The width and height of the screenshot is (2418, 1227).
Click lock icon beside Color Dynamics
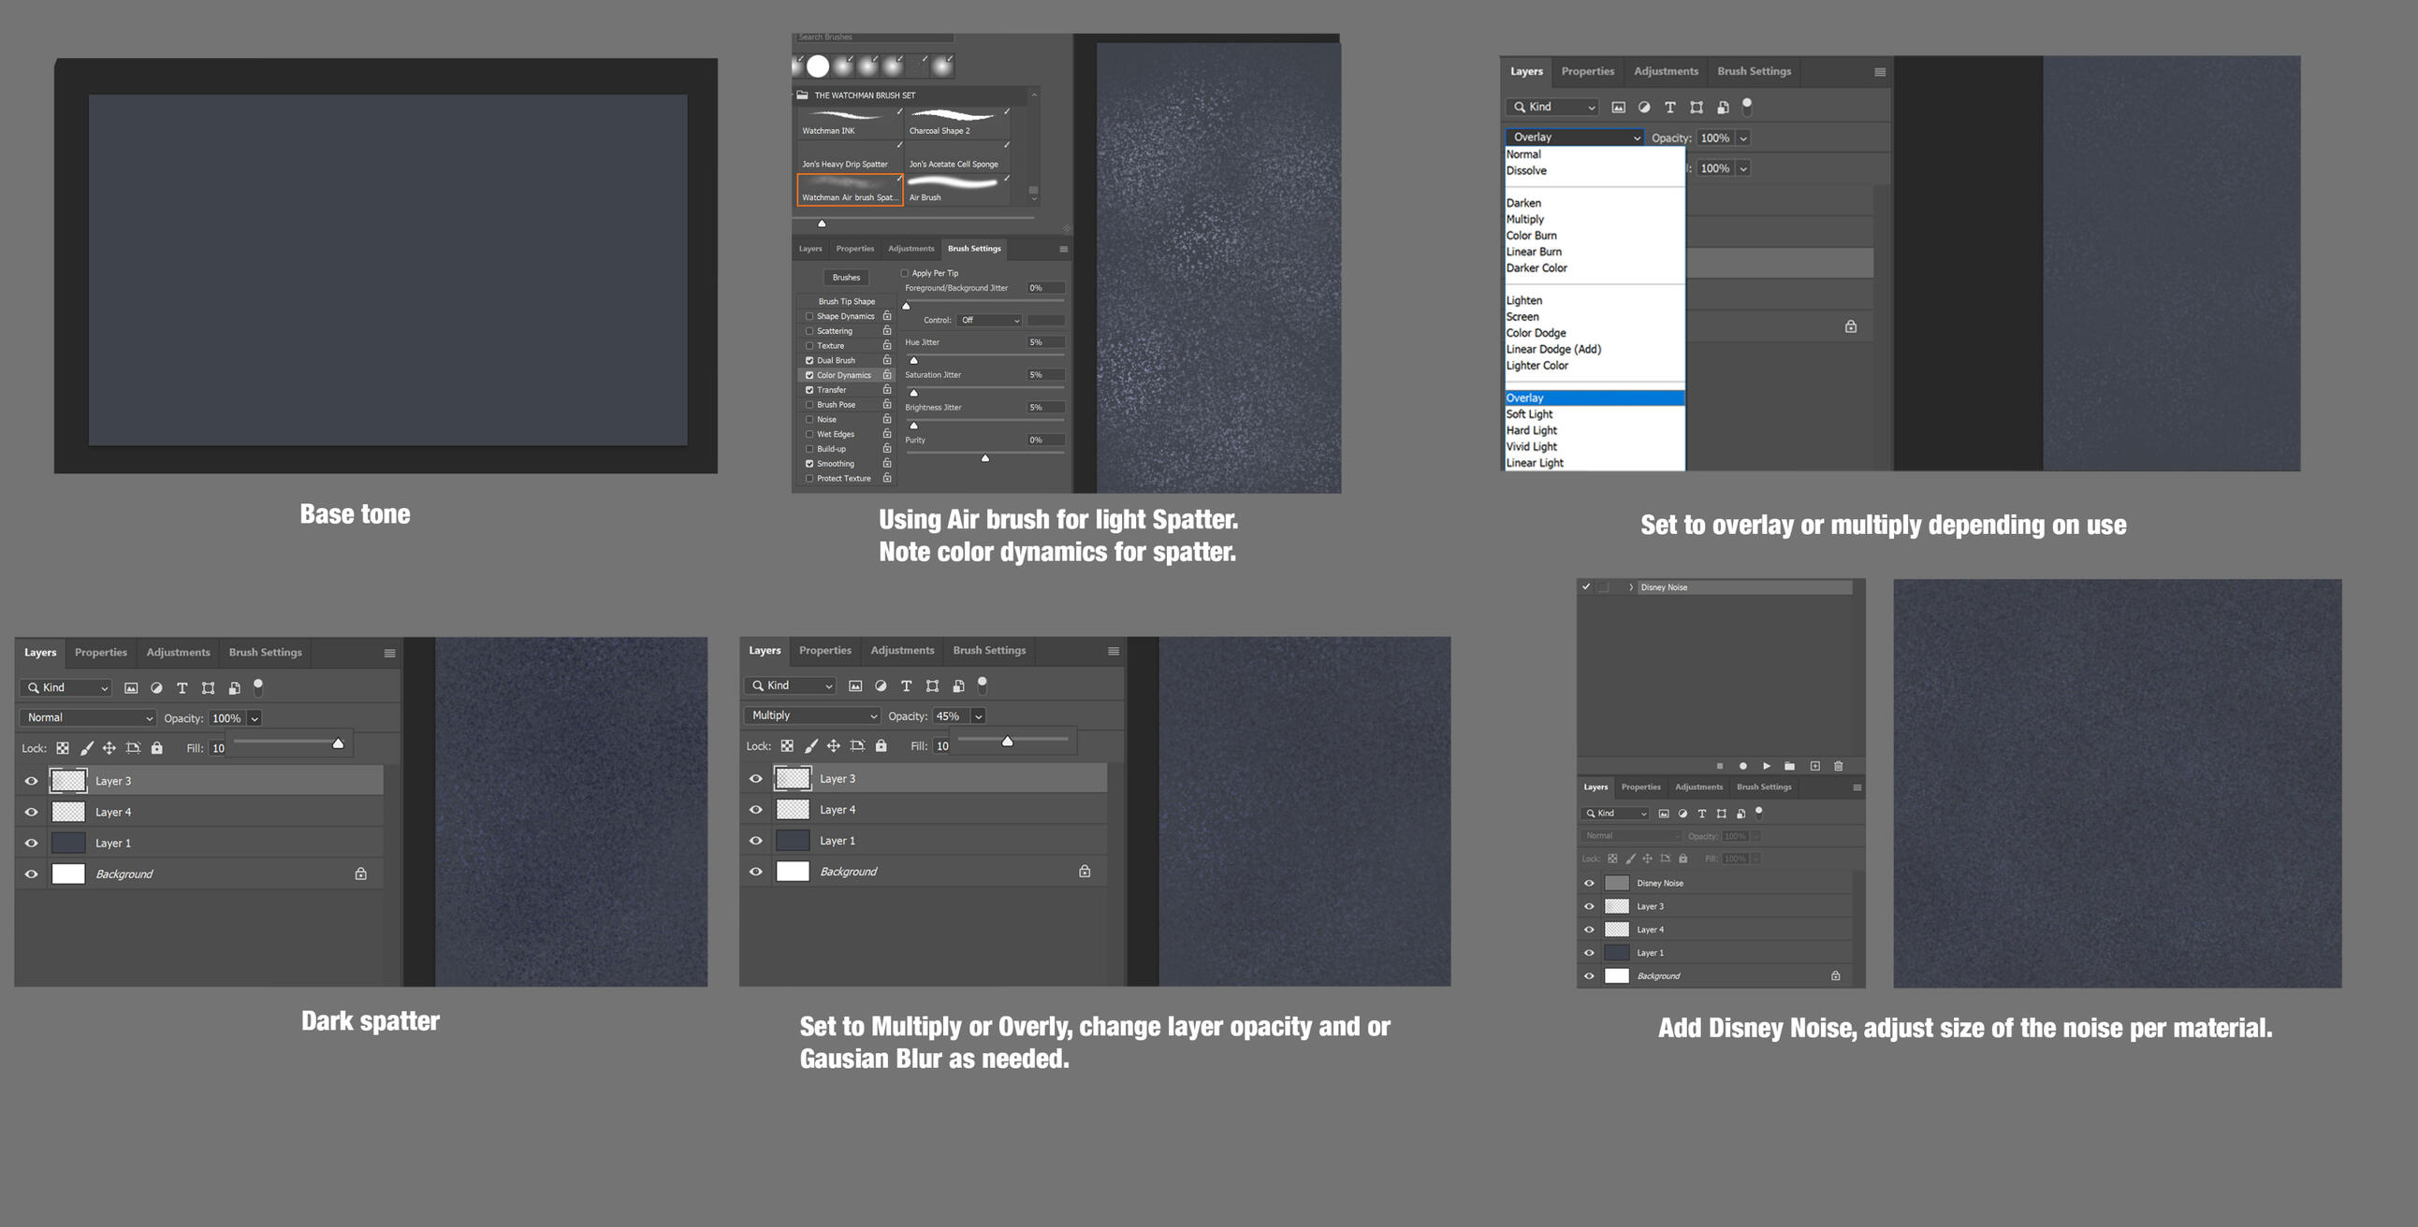click(886, 375)
